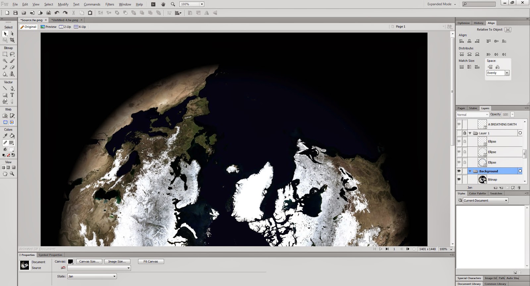Select the Text tool
Screen dimensions: 530x286
(12, 95)
